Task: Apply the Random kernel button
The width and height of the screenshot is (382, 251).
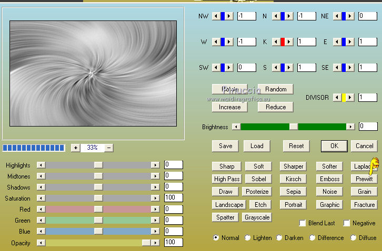Action: [x=276, y=89]
